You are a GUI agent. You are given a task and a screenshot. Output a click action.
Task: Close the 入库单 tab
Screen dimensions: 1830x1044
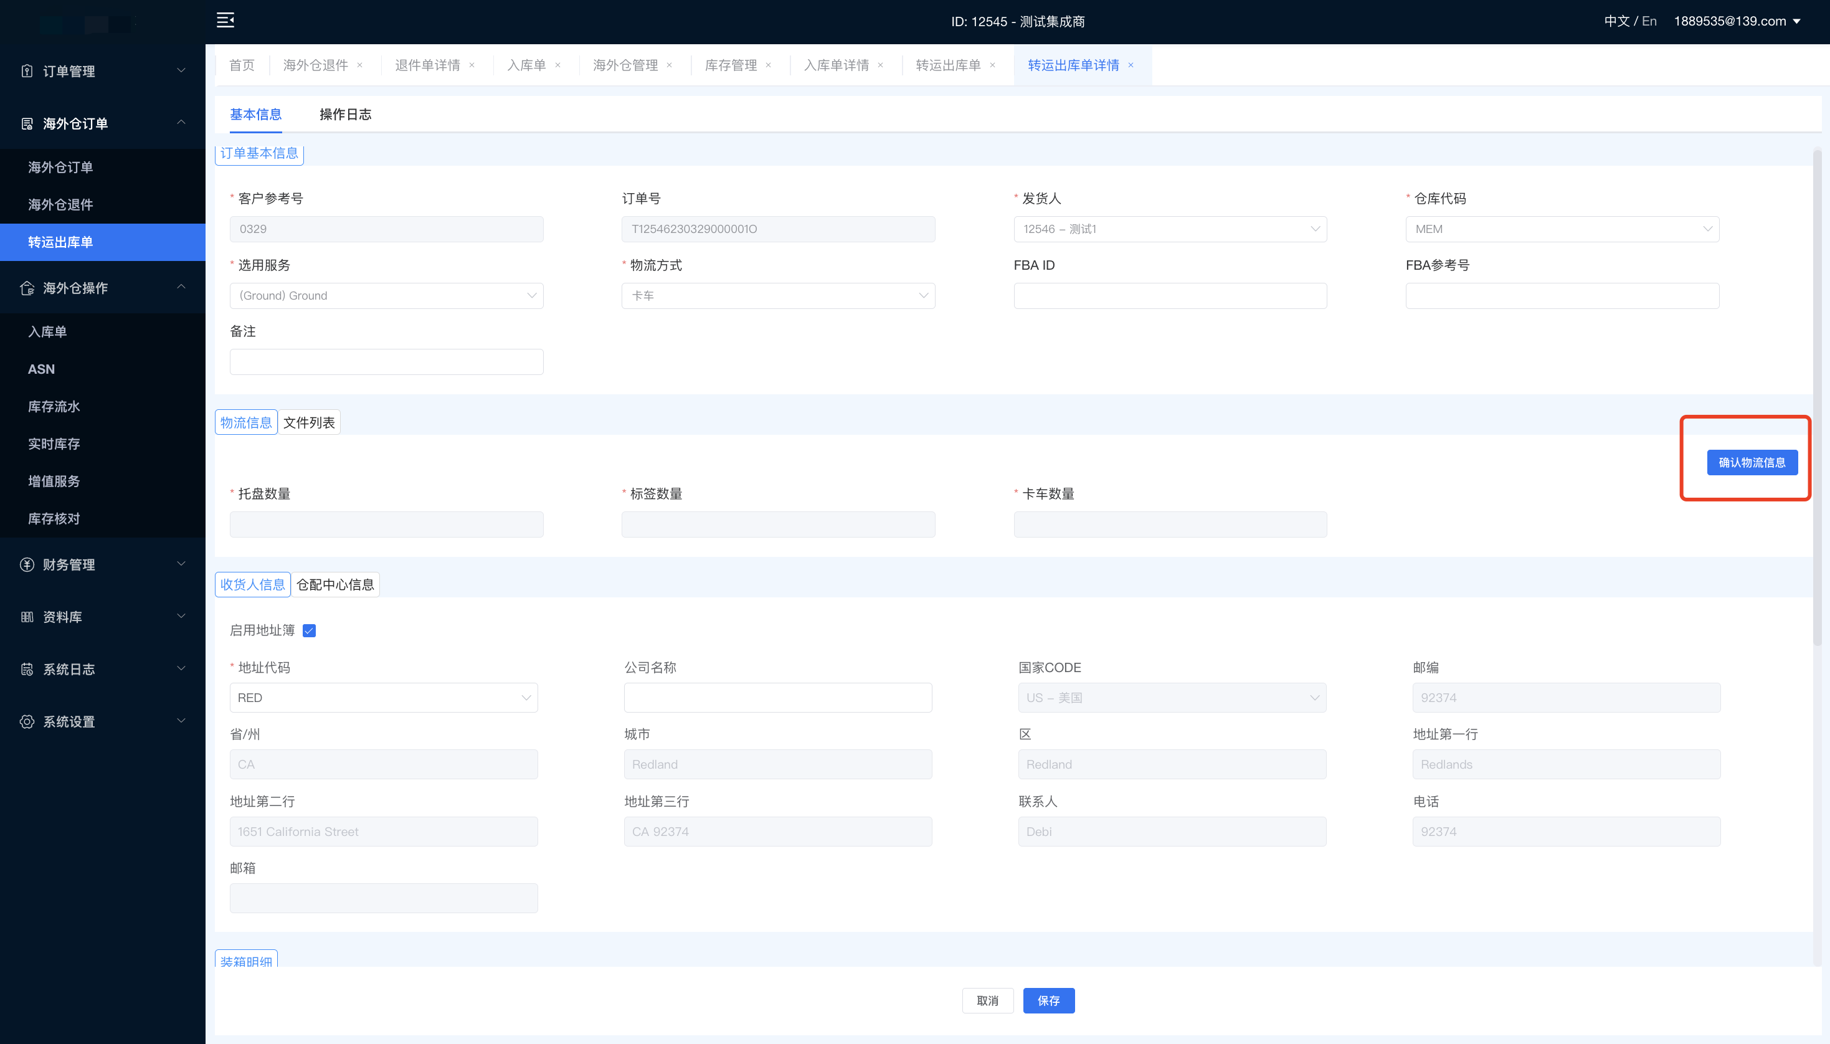557,65
